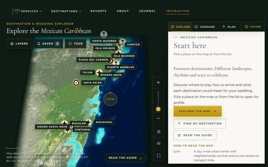Select the Maya Ka'an label

coord(93,82)
